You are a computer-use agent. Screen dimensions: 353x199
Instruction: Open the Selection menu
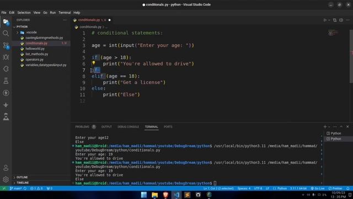(x=24, y=13)
